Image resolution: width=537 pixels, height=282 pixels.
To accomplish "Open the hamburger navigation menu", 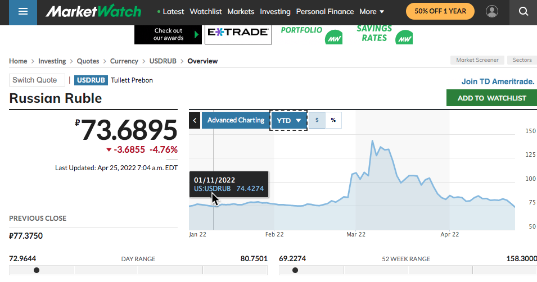I will (23, 12).
